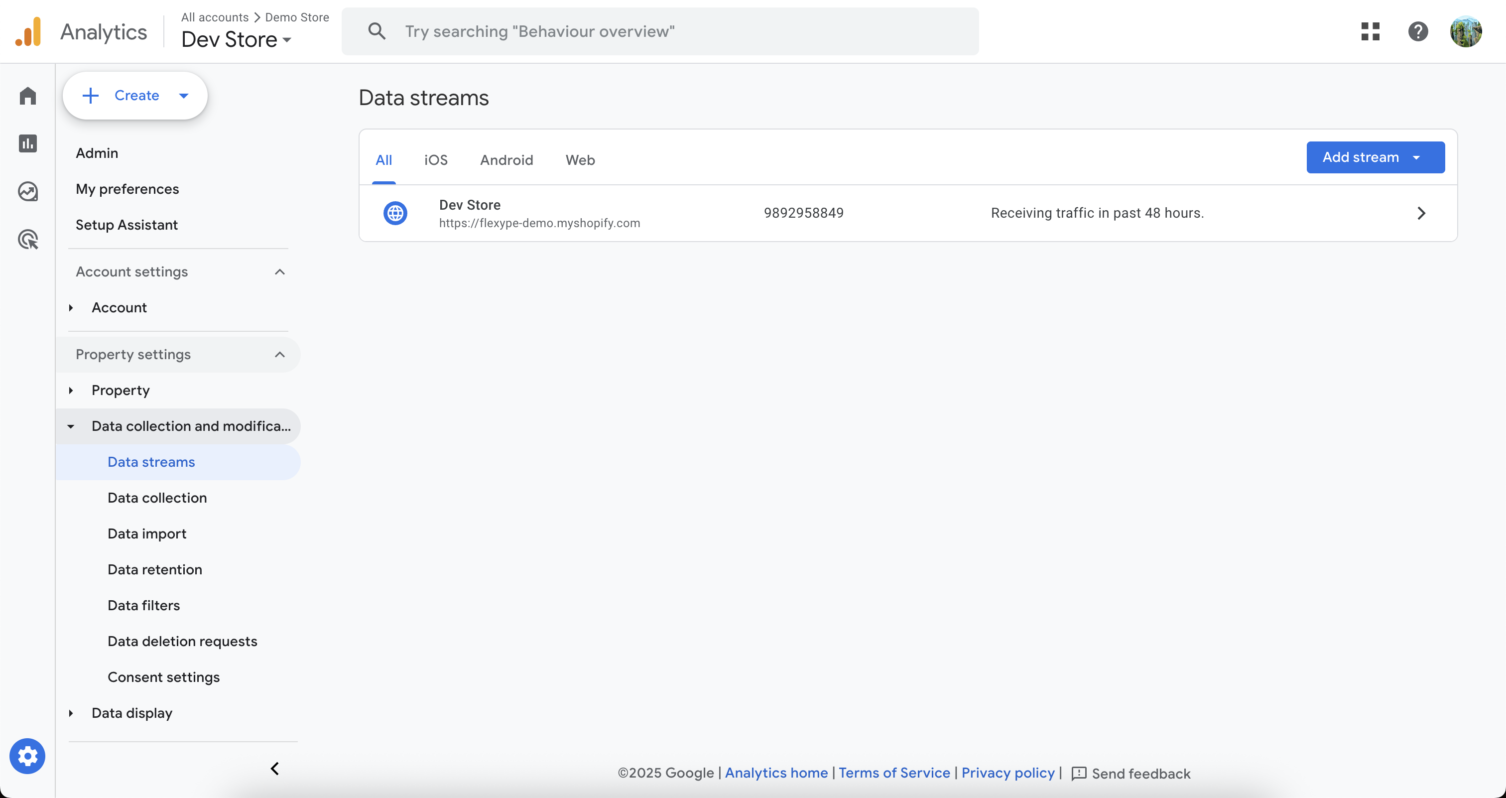This screenshot has height=798, width=1506.
Task: Open the Terms of Service link
Action: [x=894, y=773]
